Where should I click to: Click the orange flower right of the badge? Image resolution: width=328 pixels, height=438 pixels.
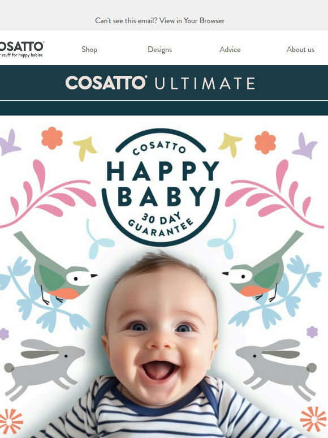click(x=265, y=143)
